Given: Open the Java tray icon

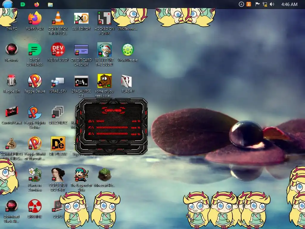Looking at the screenshot, I should point(249,4).
